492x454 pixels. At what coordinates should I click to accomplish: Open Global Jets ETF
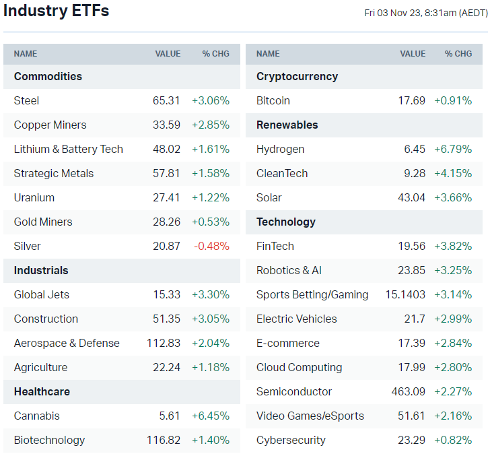(42, 294)
